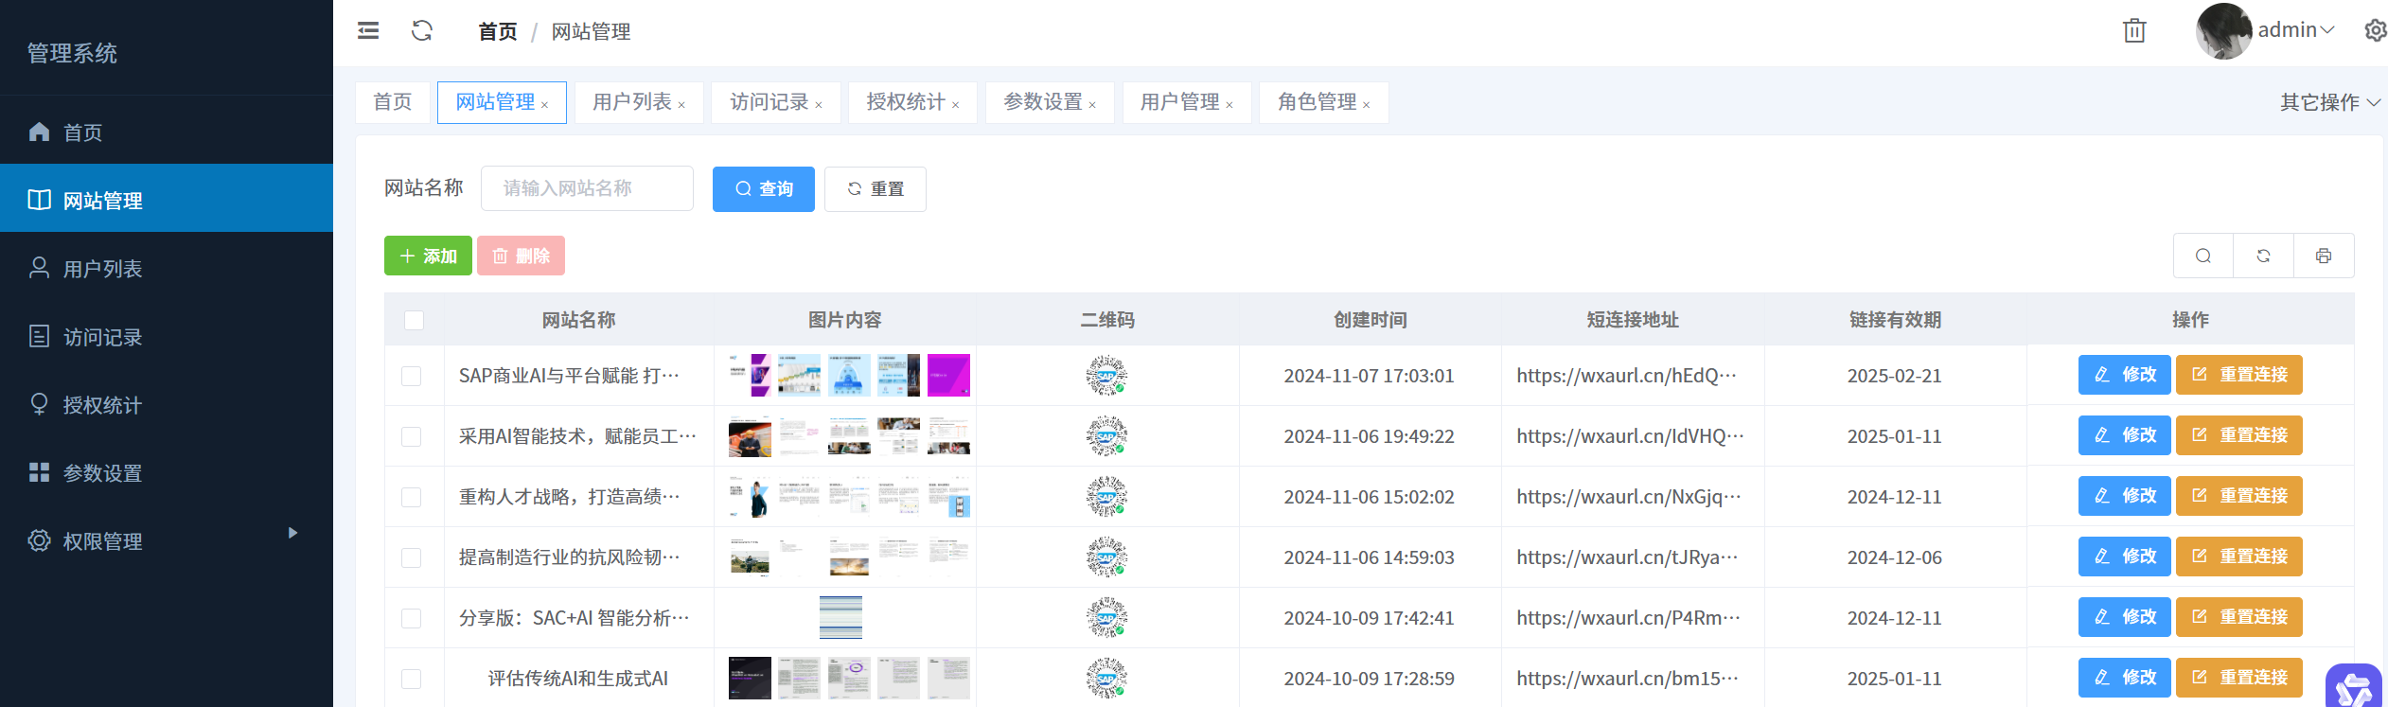The height and width of the screenshot is (707, 2388).
Task: Open 参数设置 in the sidebar
Action: click(167, 472)
